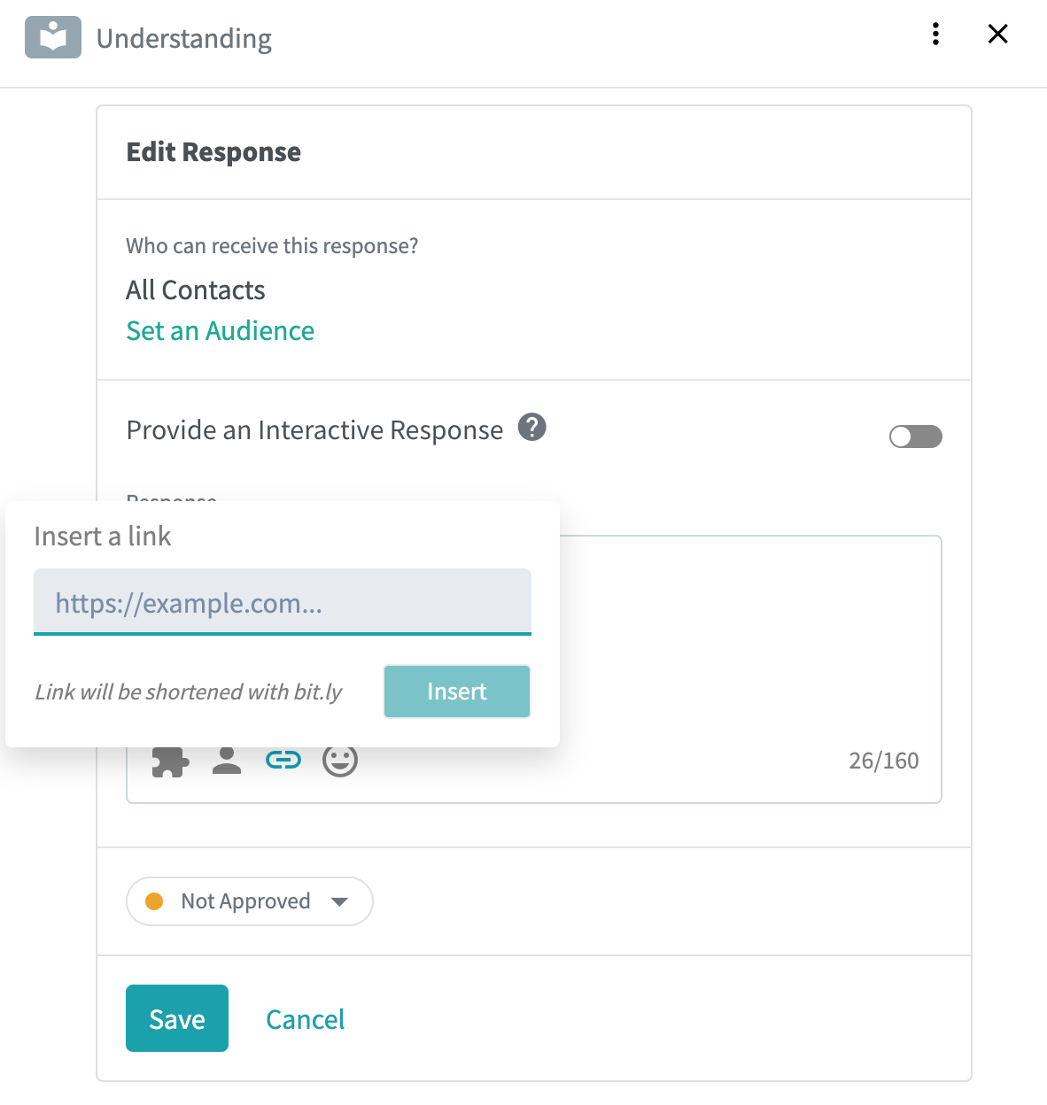Click the Understanding book icon

[53, 37]
